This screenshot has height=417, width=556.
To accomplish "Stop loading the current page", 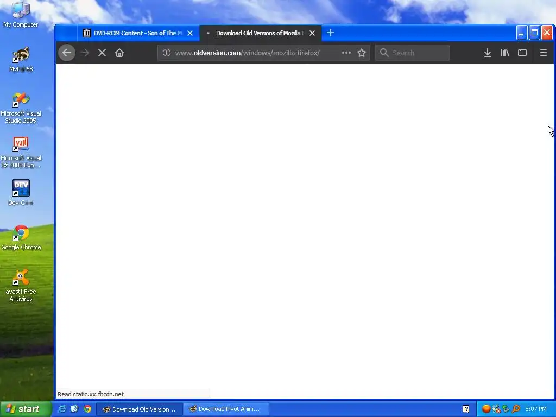I will pos(102,53).
